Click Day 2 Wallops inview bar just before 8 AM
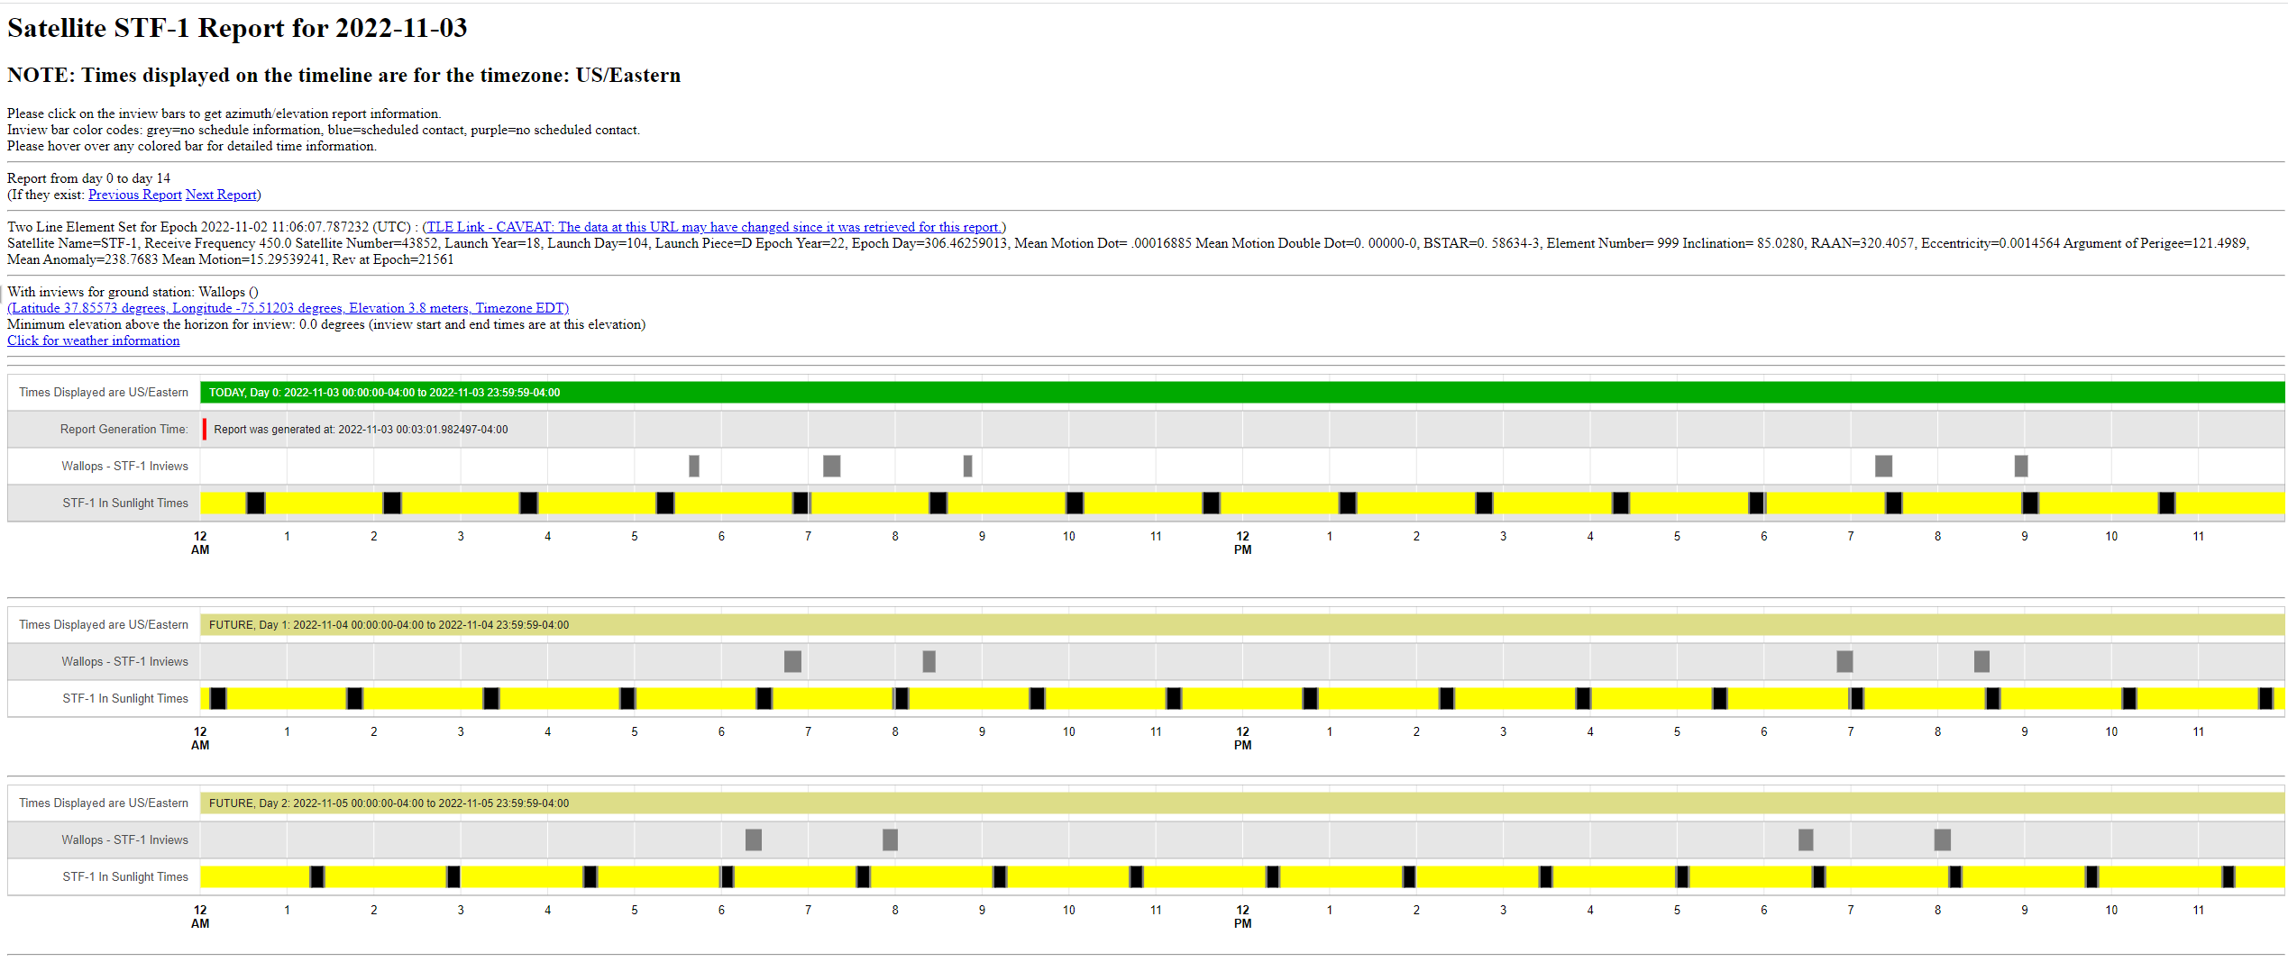 pyautogui.click(x=891, y=839)
